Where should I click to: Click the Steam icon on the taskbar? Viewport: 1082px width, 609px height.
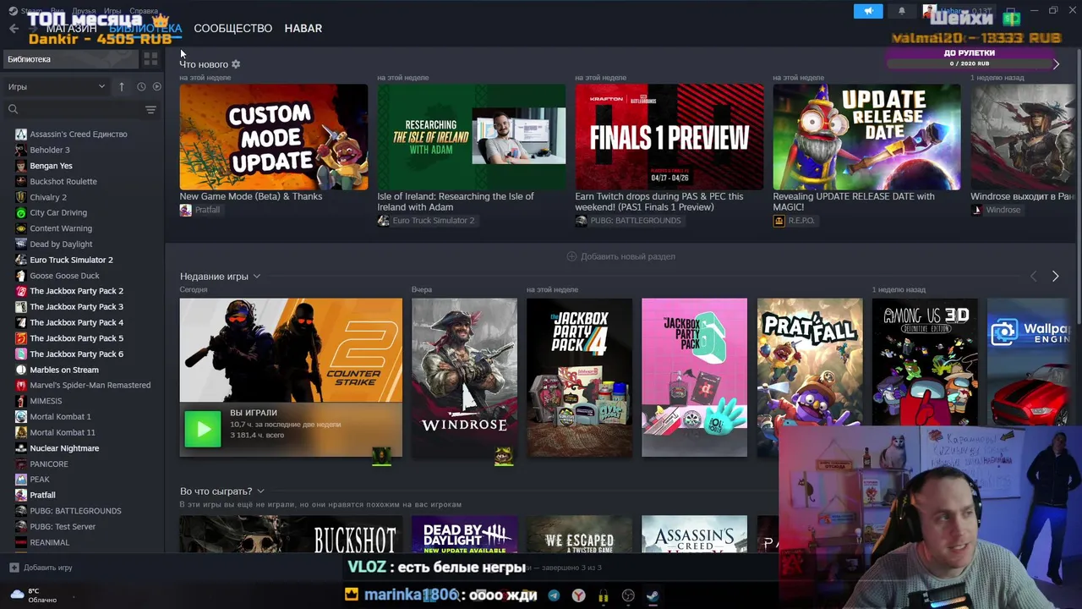click(653, 595)
